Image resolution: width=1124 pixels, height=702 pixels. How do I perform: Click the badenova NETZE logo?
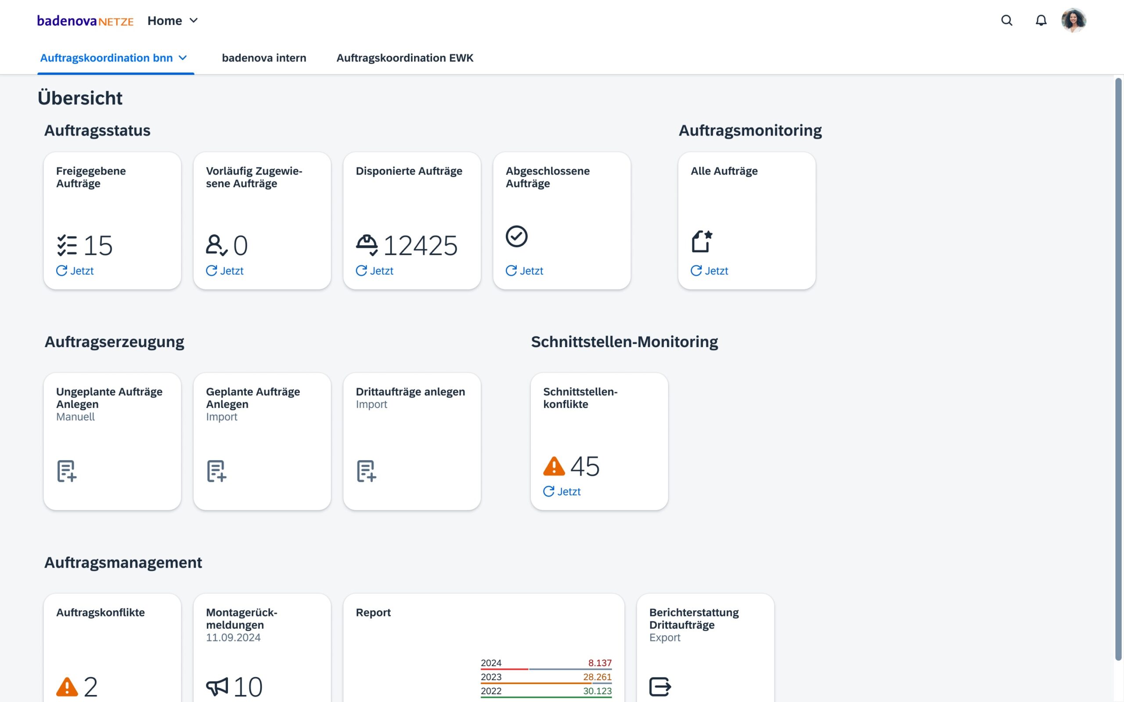[85, 21]
